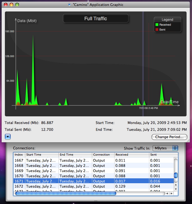Click the 192.000 axis label
The width and height of the screenshot is (192, 204).
point(10,31)
